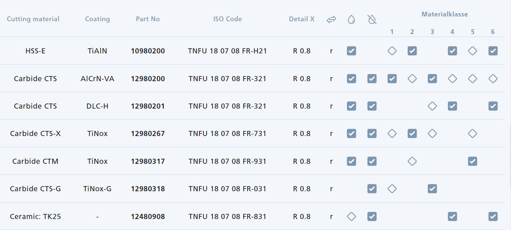
Task: Toggle class 2 checkbox in HSS-E row
Action: [412, 51]
